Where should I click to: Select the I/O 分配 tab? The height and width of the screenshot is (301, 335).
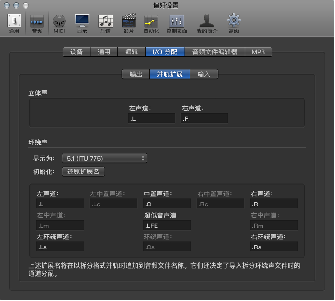coord(165,52)
